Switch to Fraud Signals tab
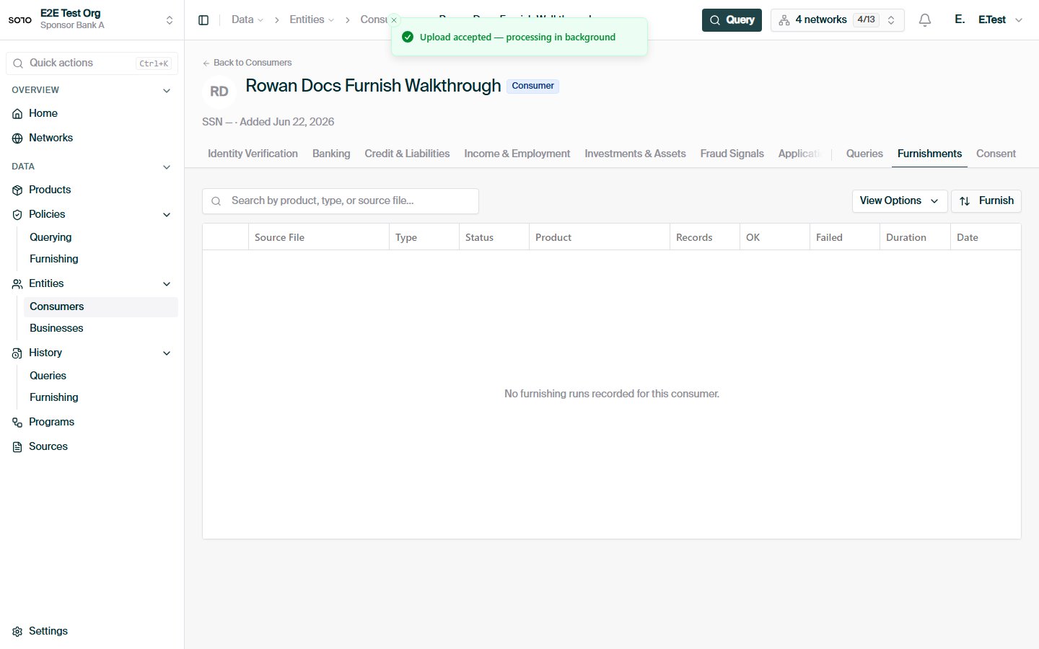Screen dimensions: 1039x649 pyautogui.click(x=732, y=154)
